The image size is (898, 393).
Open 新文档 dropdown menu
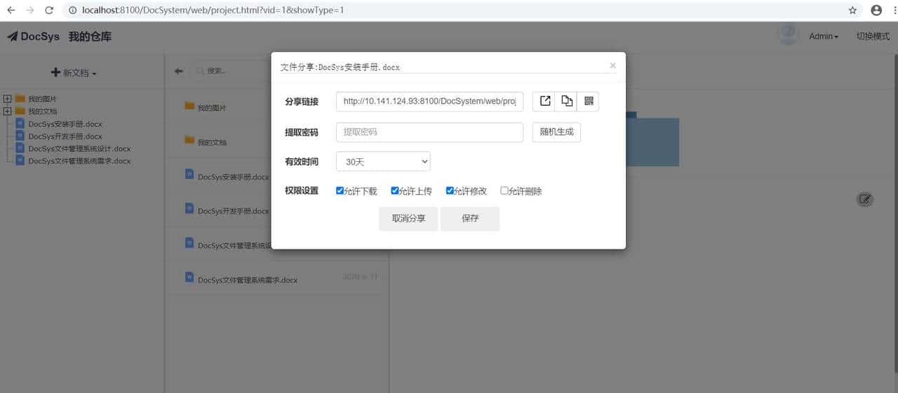[74, 73]
